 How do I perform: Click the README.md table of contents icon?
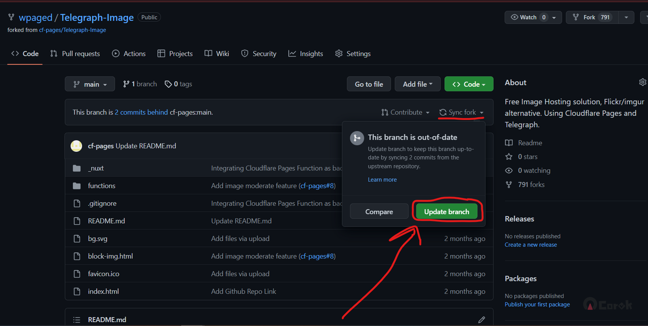click(x=77, y=320)
